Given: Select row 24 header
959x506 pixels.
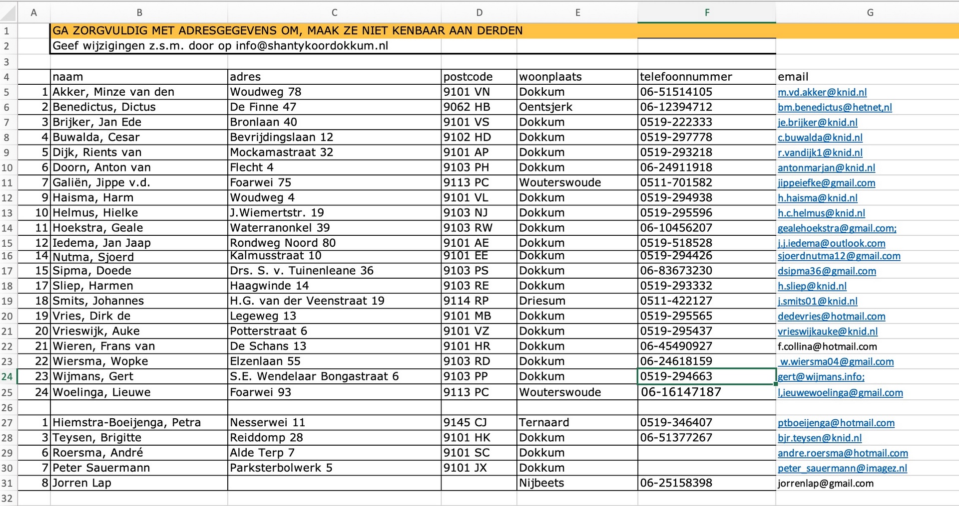Looking at the screenshot, I should (x=7, y=376).
